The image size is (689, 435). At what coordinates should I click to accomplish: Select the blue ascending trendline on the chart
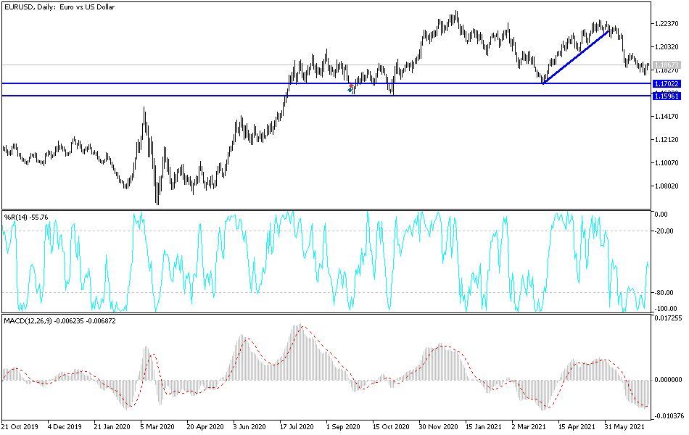(x=577, y=59)
